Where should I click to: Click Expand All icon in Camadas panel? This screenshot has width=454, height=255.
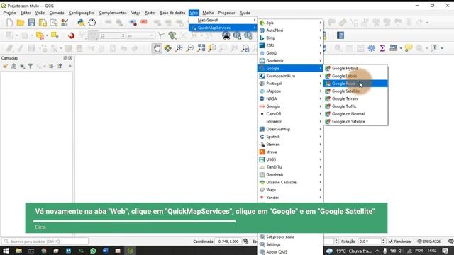coord(51,66)
